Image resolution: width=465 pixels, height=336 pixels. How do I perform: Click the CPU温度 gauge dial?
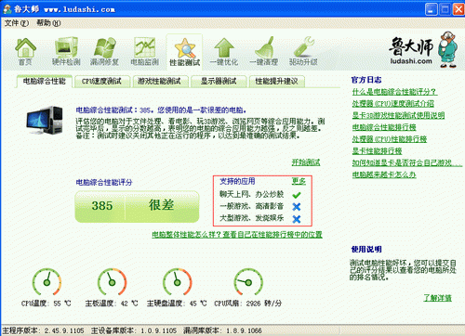click(x=46, y=281)
